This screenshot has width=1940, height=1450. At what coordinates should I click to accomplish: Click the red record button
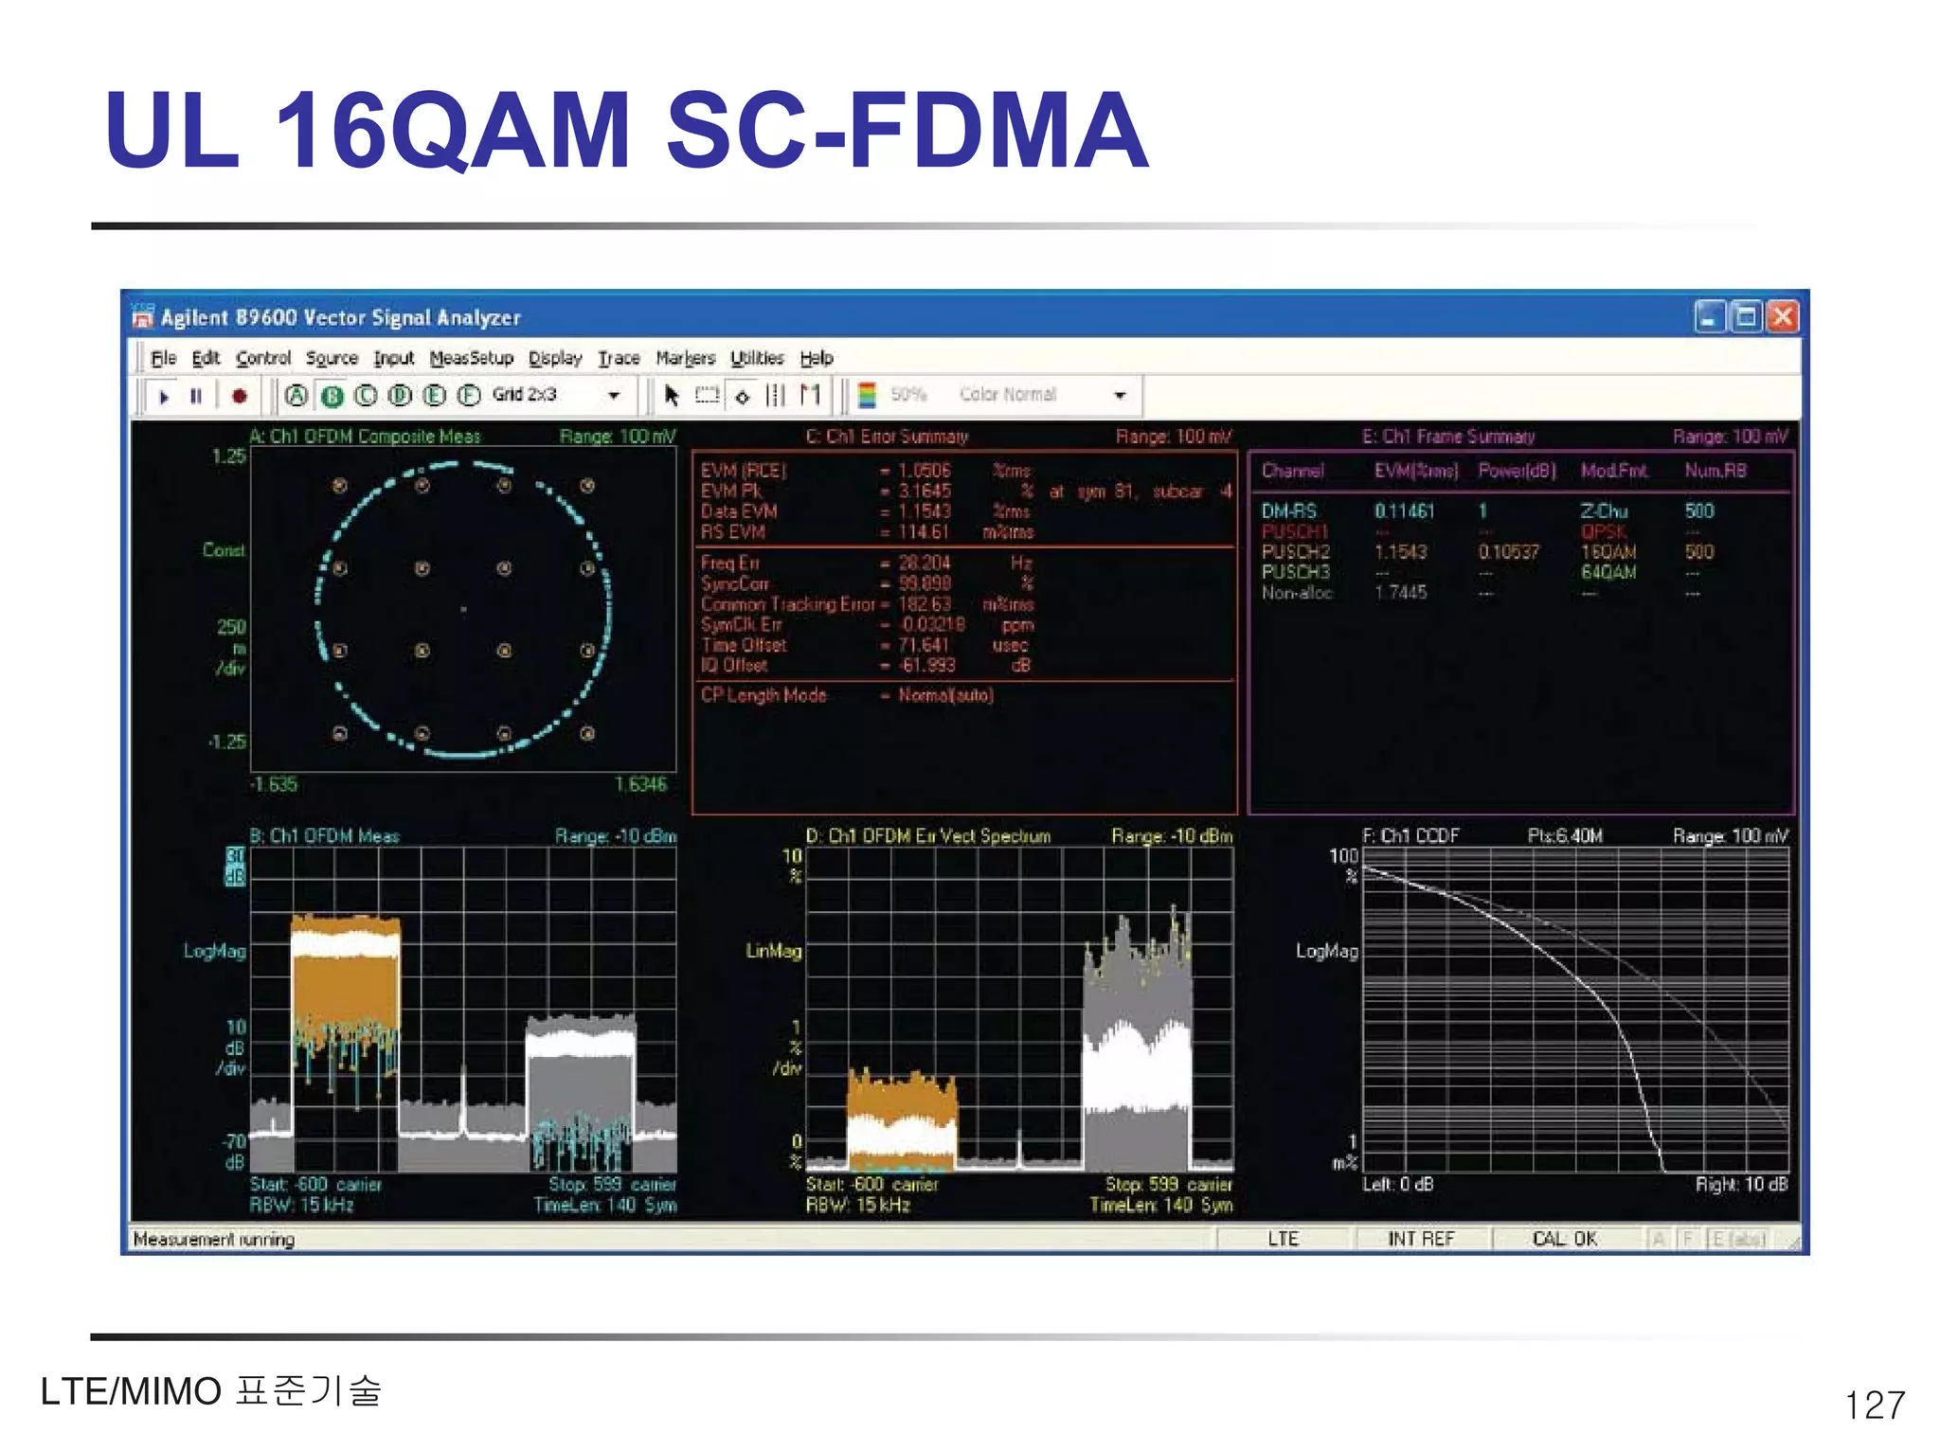240,396
